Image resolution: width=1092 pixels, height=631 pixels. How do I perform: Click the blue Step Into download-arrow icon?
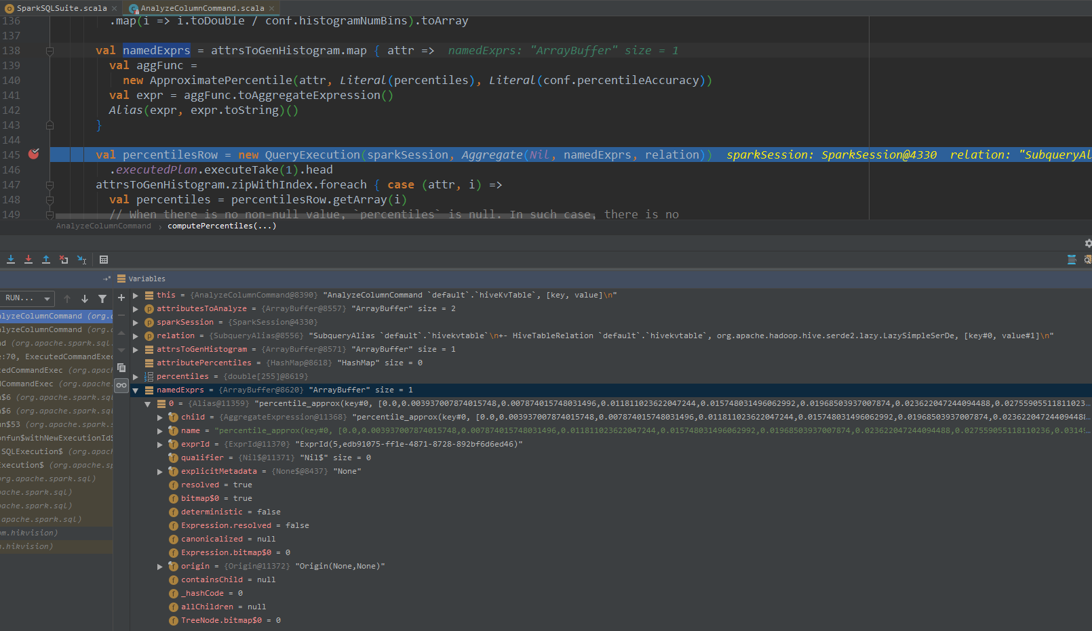[11, 260]
